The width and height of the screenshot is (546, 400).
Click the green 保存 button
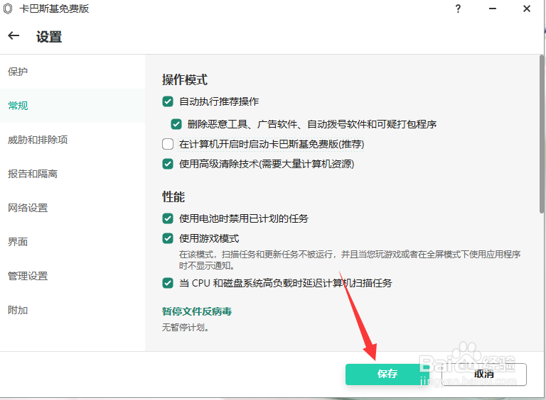[x=387, y=374]
